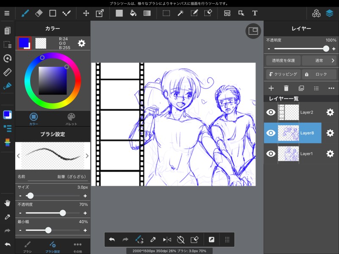Click the Ruler icon in left sidebar
The image size is (339, 254).
[x=7, y=72]
